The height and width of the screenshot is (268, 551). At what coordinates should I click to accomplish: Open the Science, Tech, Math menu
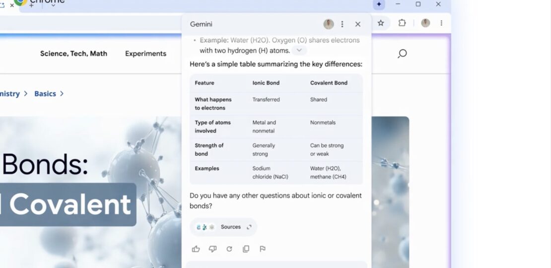pyautogui.click(x=73, y=54)
